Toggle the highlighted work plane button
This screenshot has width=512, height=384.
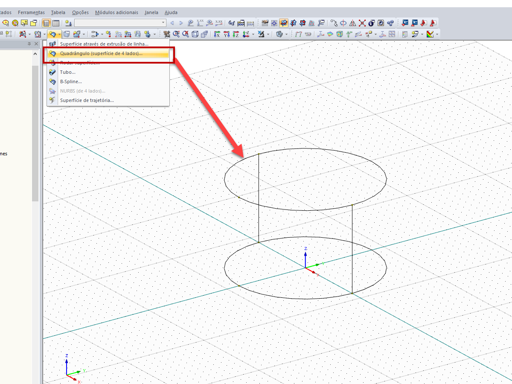[284, 23]
